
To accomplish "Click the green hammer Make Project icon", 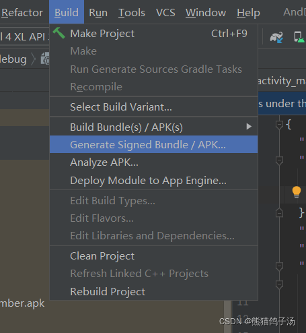I will coord(59,33).
